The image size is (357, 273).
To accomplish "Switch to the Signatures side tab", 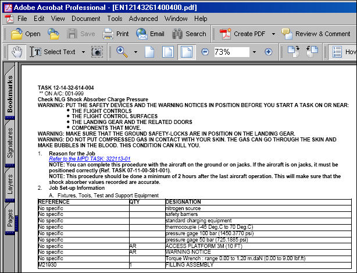I will coord(10,144).
